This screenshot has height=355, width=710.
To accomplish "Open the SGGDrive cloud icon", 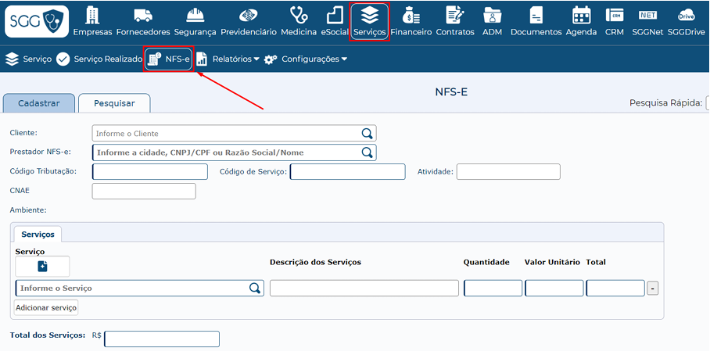I will click(687, 15).
